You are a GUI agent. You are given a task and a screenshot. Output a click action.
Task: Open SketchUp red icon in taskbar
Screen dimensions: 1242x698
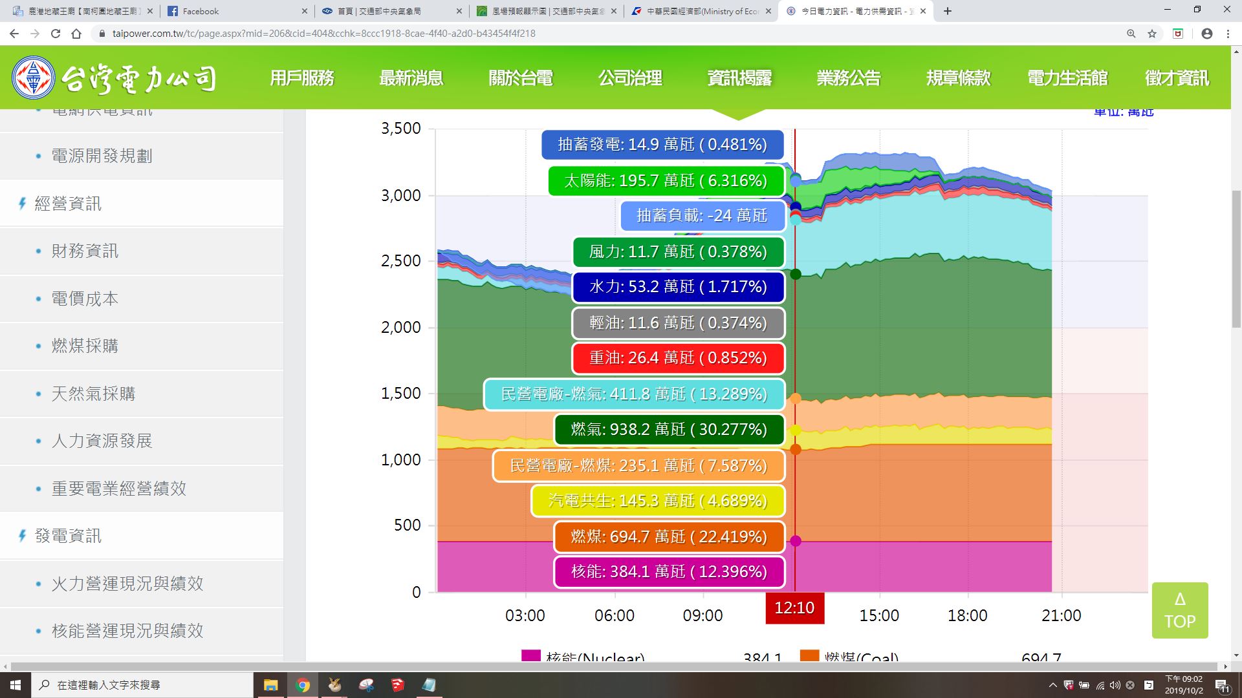[x=397, y=685]
